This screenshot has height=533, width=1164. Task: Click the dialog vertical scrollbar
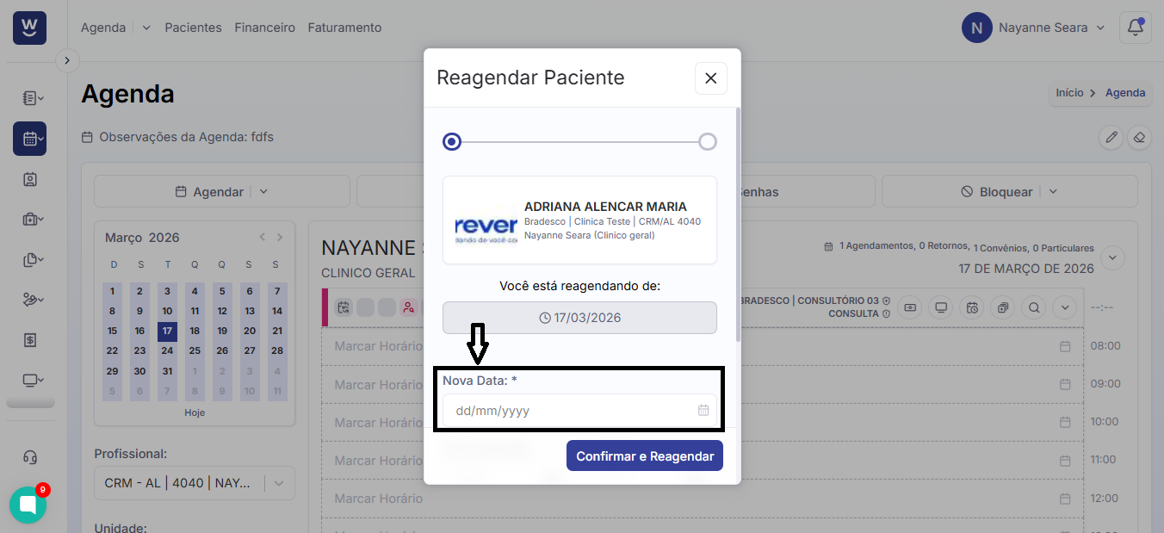737,225
